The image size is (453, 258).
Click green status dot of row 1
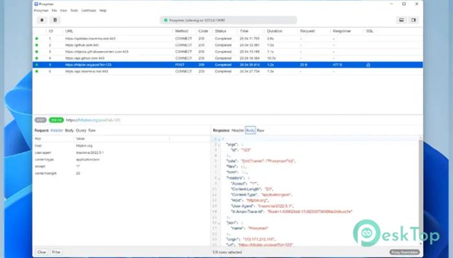point(37,39)
